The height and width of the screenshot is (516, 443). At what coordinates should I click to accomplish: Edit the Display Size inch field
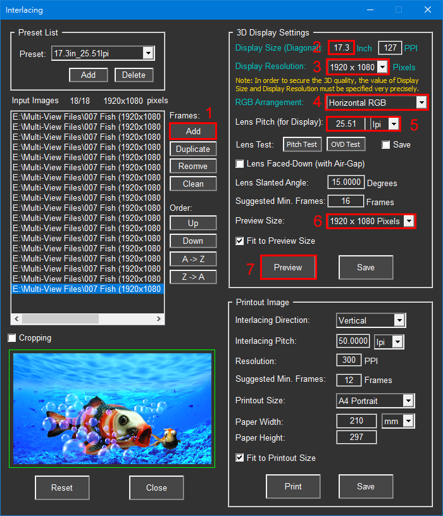pyautogui.click(x=341, y=48)
